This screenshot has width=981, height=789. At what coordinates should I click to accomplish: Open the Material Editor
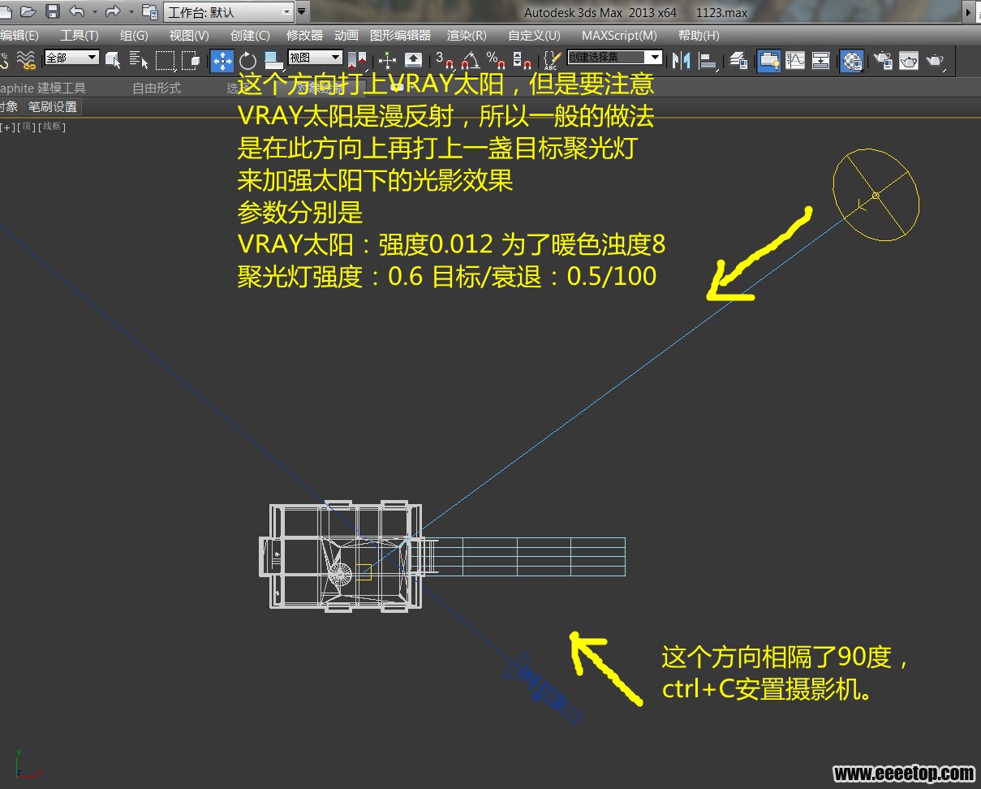pos(851,61)
